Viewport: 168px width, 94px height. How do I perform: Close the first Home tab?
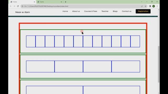[x=34, y=2]
